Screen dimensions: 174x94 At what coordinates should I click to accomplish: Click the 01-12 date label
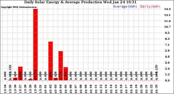click(101, 89)
